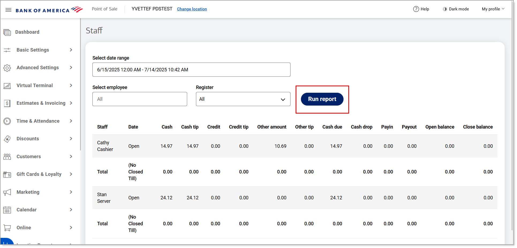
Task: Click the Calendar grid icon
Action: (7, 210)
